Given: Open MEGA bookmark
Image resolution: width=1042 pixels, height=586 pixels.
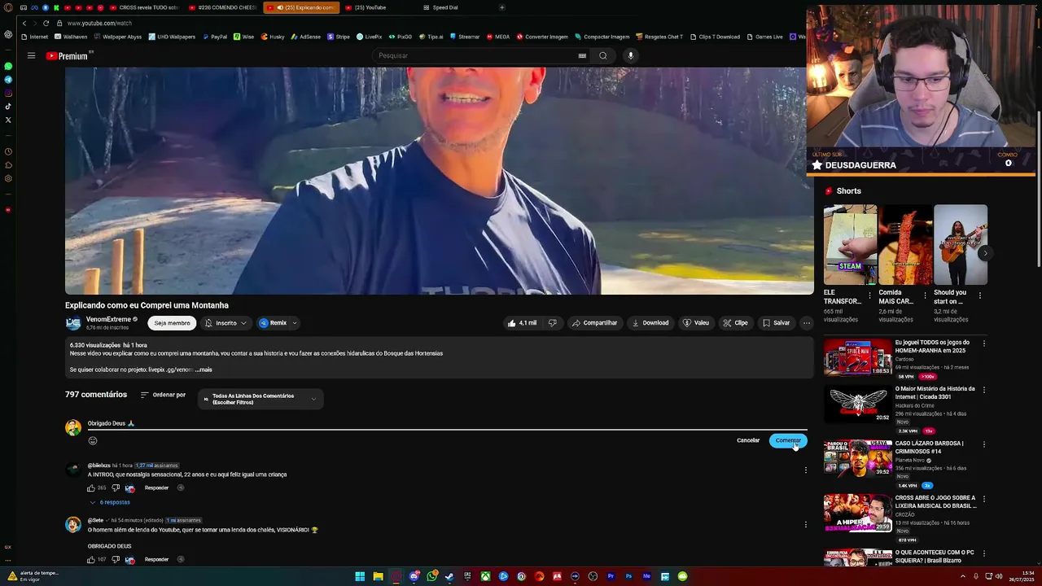Looking at the screenshot, I should (x=497, y=37).
